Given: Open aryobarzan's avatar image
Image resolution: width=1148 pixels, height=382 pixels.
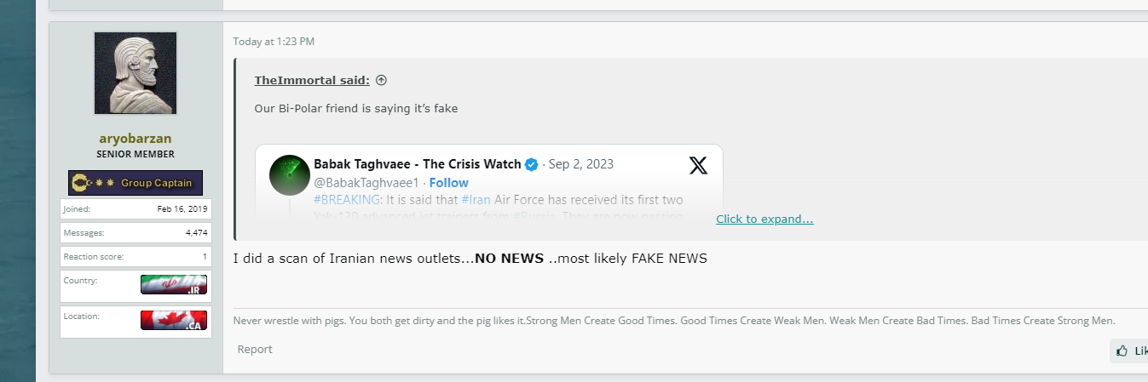Looking at the screenshot, I should coord(136,73).
